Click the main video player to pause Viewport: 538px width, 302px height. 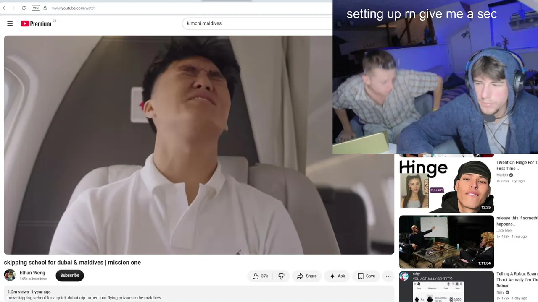click(199, 145)
